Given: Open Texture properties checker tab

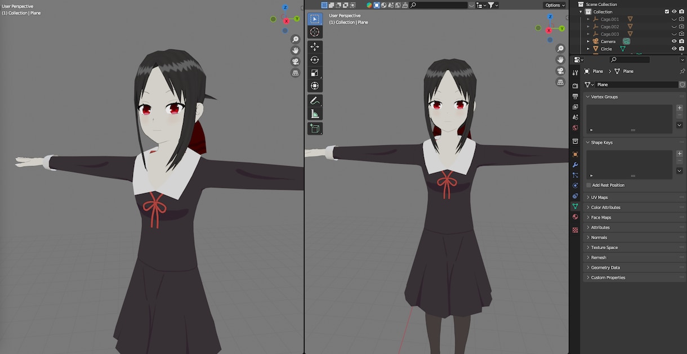Looking at the screenshot, I should (575, 230).
